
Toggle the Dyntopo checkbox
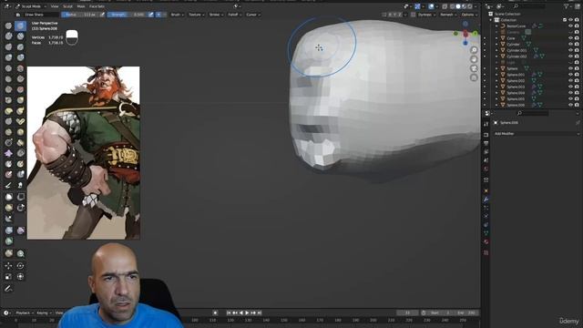click(414, 15)
